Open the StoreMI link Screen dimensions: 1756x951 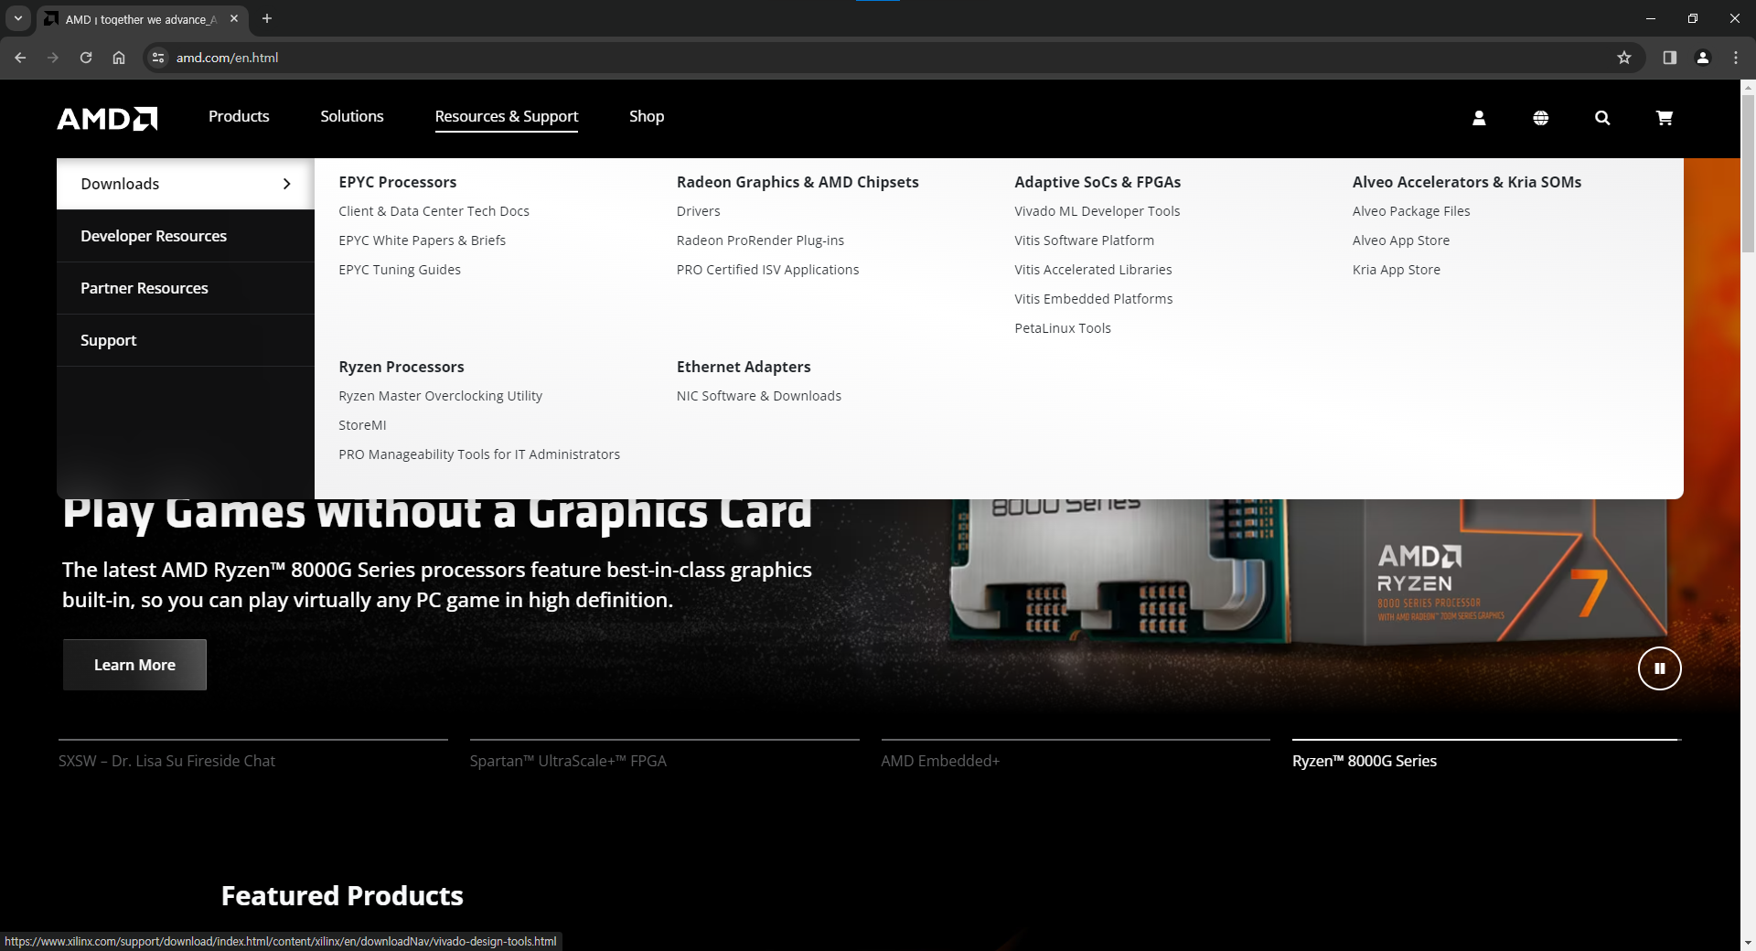click(x=362, y=425)
